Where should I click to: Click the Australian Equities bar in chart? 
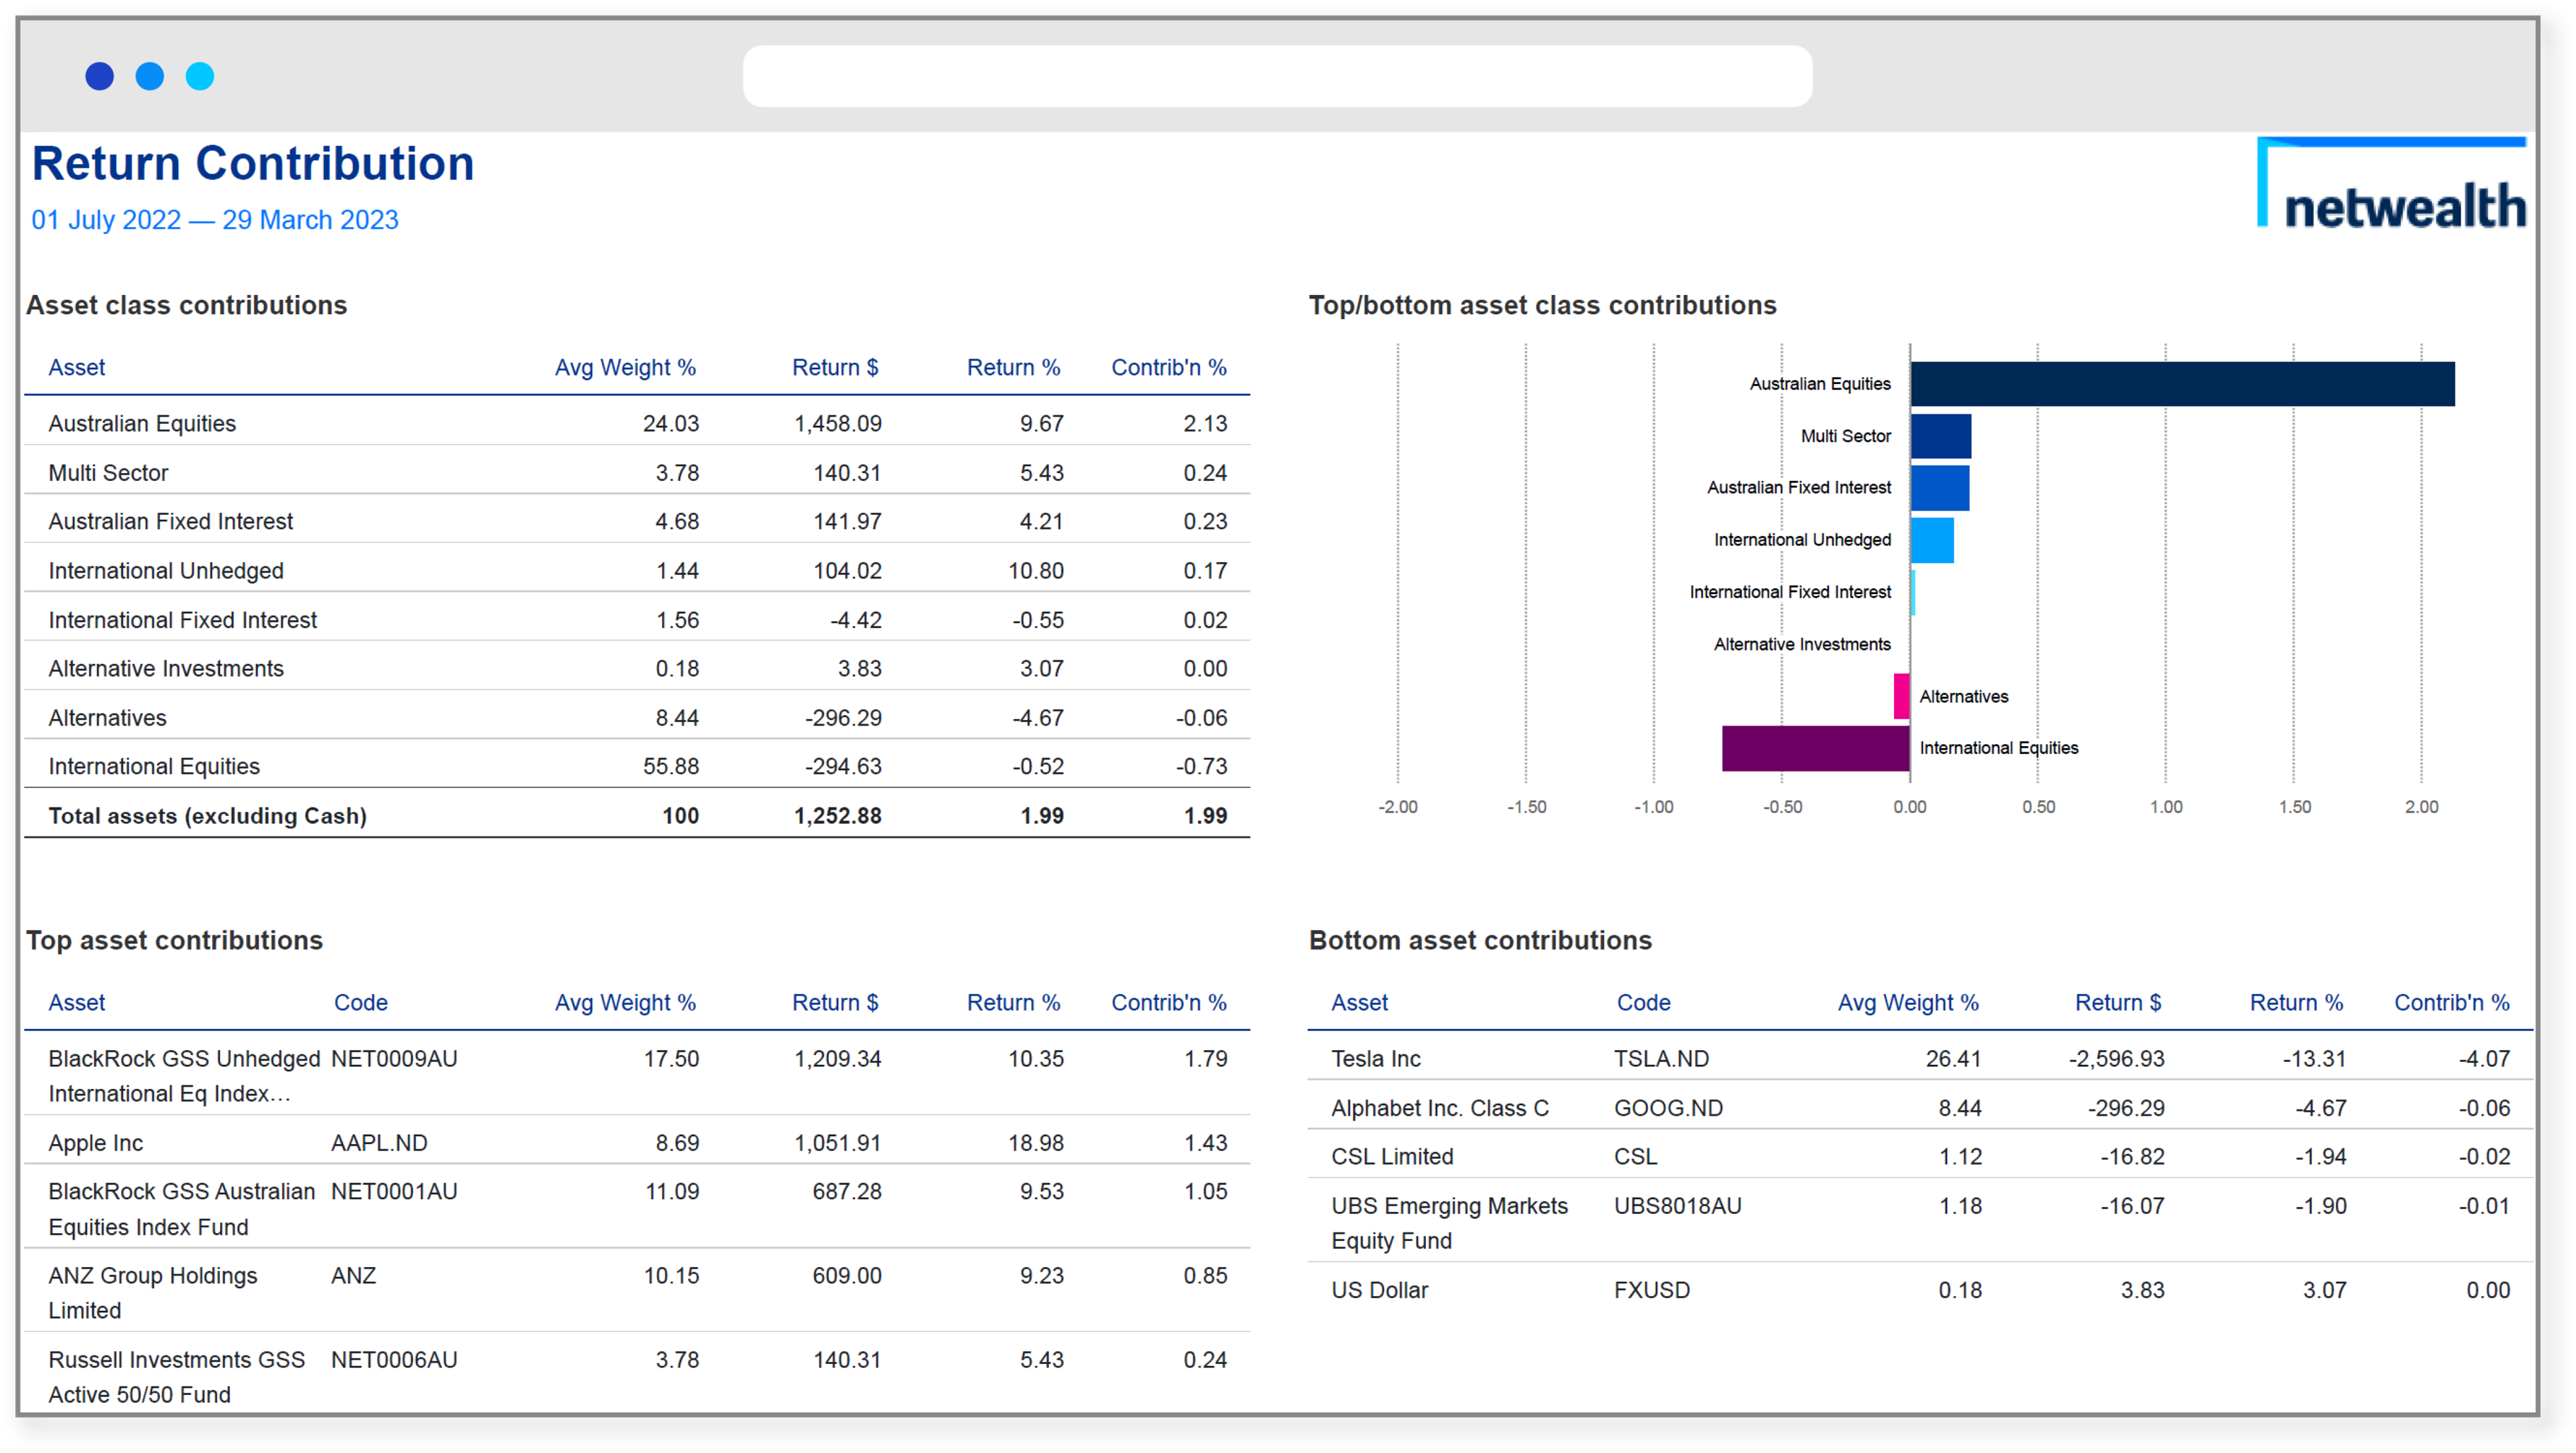[x=2182, y=384]
